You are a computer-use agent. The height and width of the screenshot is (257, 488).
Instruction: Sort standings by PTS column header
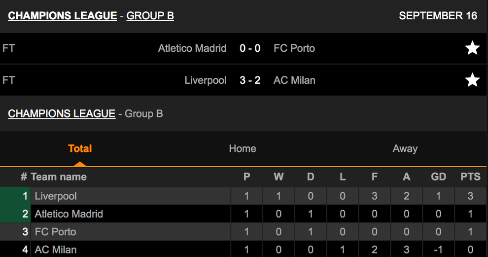[470, 177]
